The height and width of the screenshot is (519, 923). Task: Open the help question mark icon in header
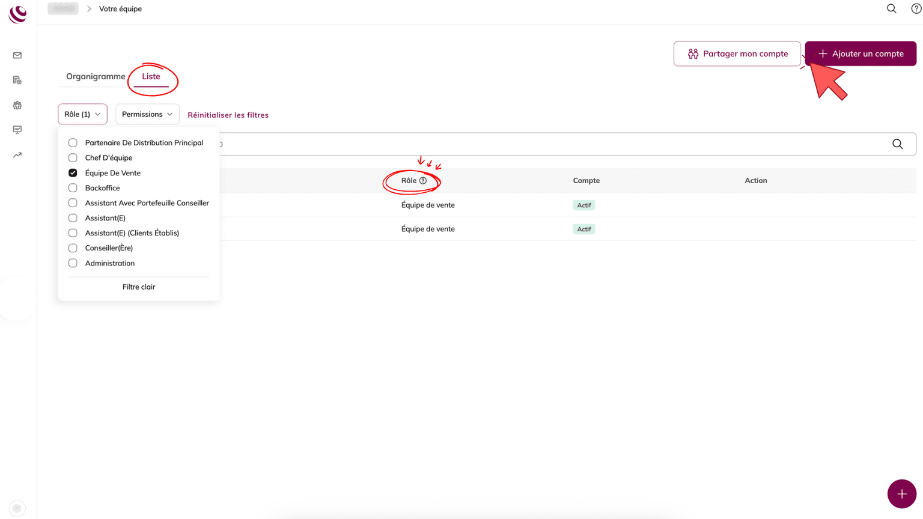916,8
